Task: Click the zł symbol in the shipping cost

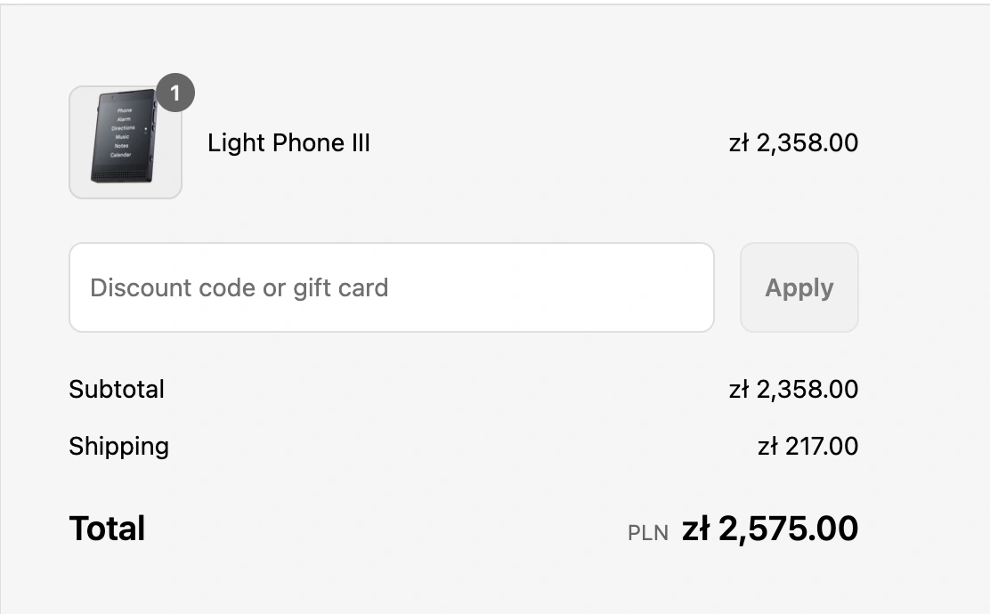Action: coord(767,447)
